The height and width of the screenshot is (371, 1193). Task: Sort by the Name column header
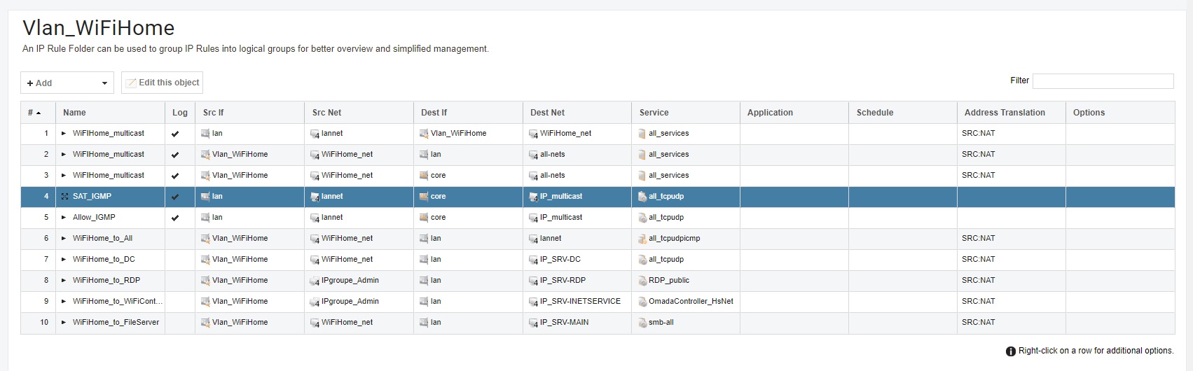(74, 113)
